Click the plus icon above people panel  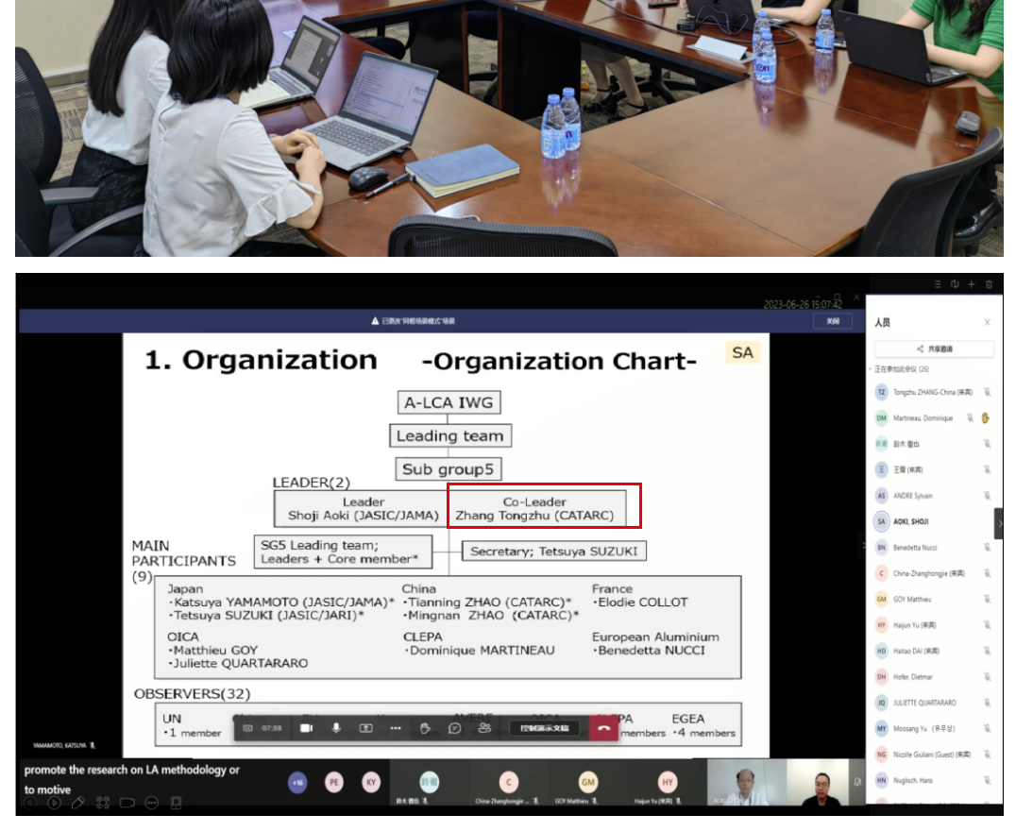click(972, 284)
